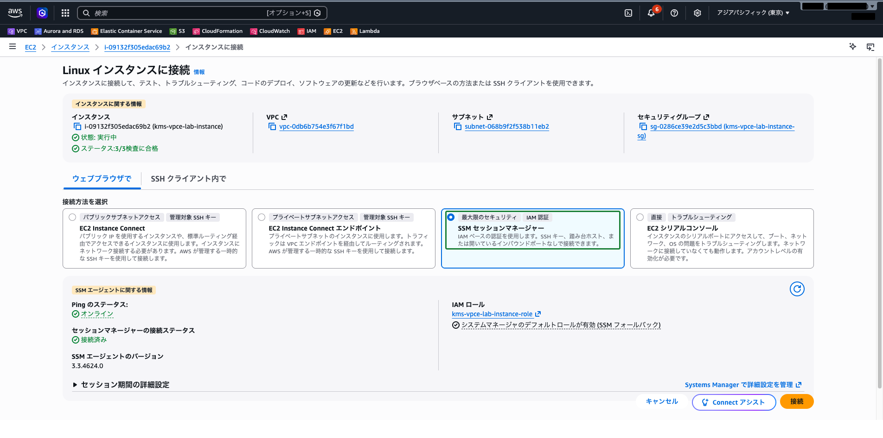This screenshot has width=883, height=438.
Task: Open the Asia Pacific Tokyo region dropdown
Action: click(753, 13)
